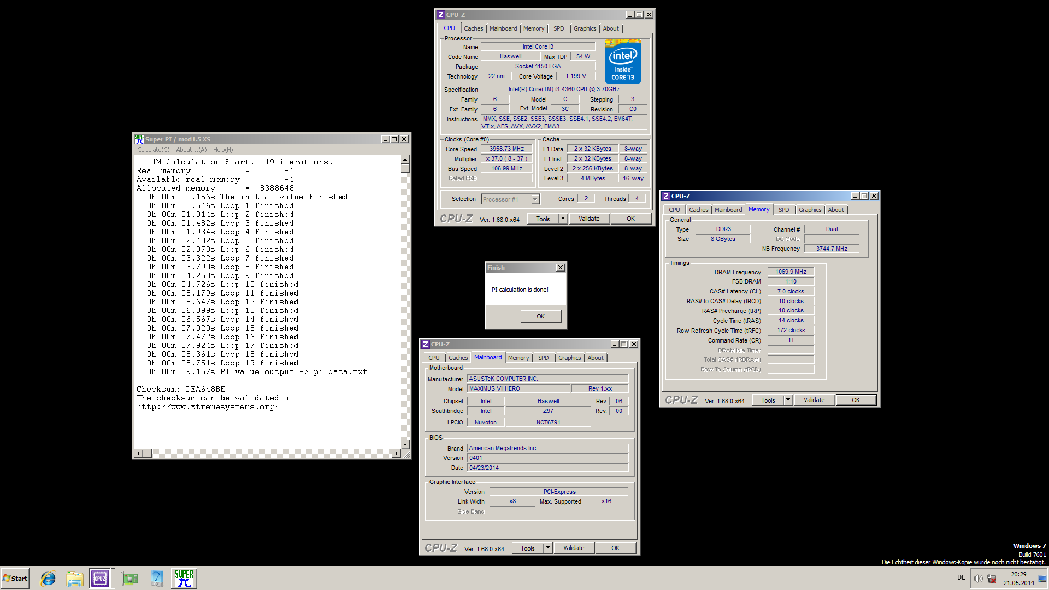Switch to Caches tab in CPU window
This screenshot has height=590, width=1049.
coord(474,28)
